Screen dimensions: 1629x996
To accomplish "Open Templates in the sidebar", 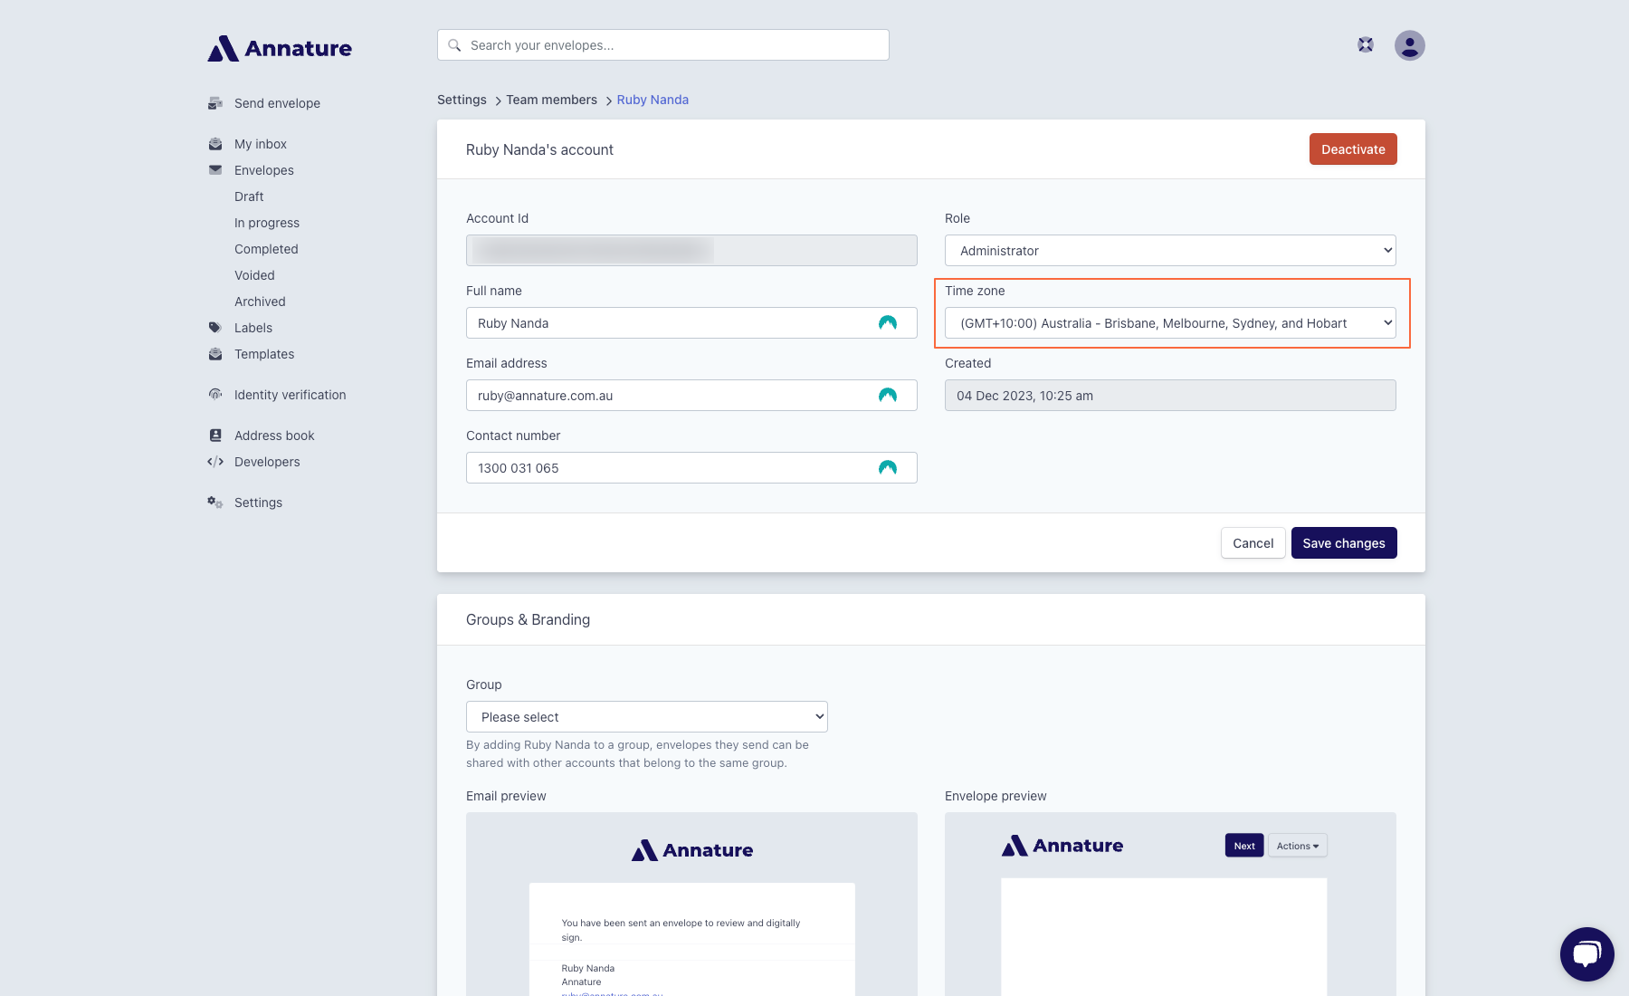I will point(264,354).
